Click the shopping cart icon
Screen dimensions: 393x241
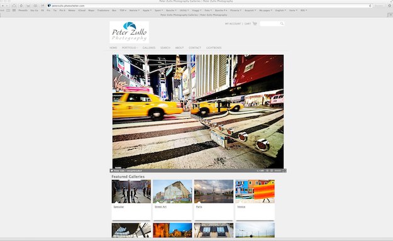coord(255,23)
